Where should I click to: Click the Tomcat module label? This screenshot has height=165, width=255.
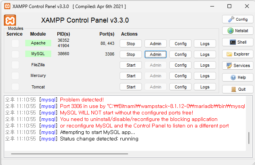click(x=38, y=87)
